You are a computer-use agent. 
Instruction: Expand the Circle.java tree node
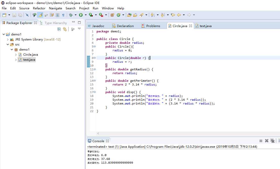pos(16,55)
